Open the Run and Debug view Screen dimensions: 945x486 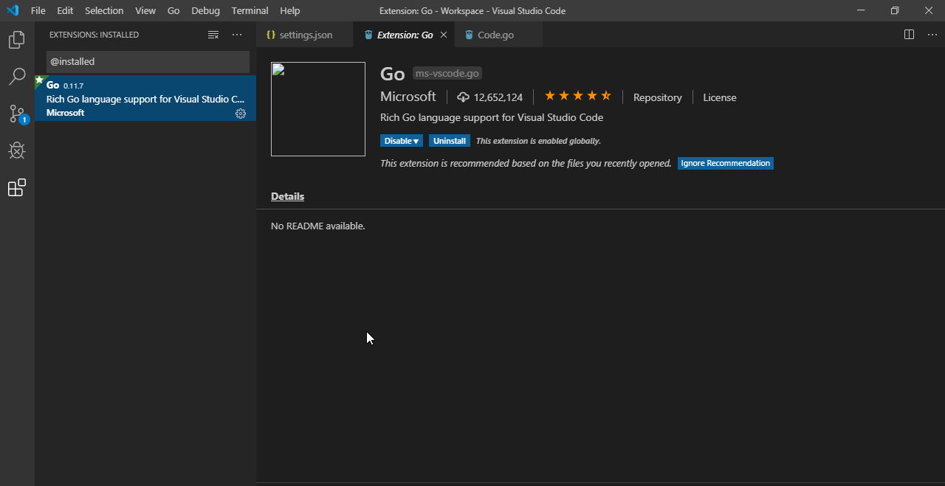[16, 150]
